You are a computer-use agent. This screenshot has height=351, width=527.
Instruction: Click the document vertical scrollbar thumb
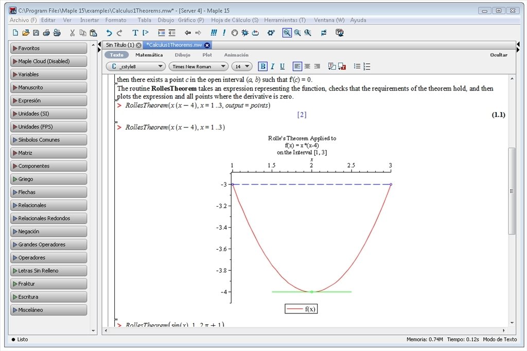512,191
